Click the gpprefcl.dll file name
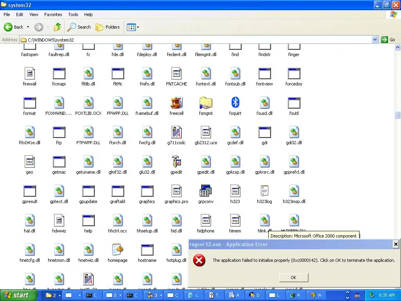Viewport: 401px width, 301px height. point(294,172)
